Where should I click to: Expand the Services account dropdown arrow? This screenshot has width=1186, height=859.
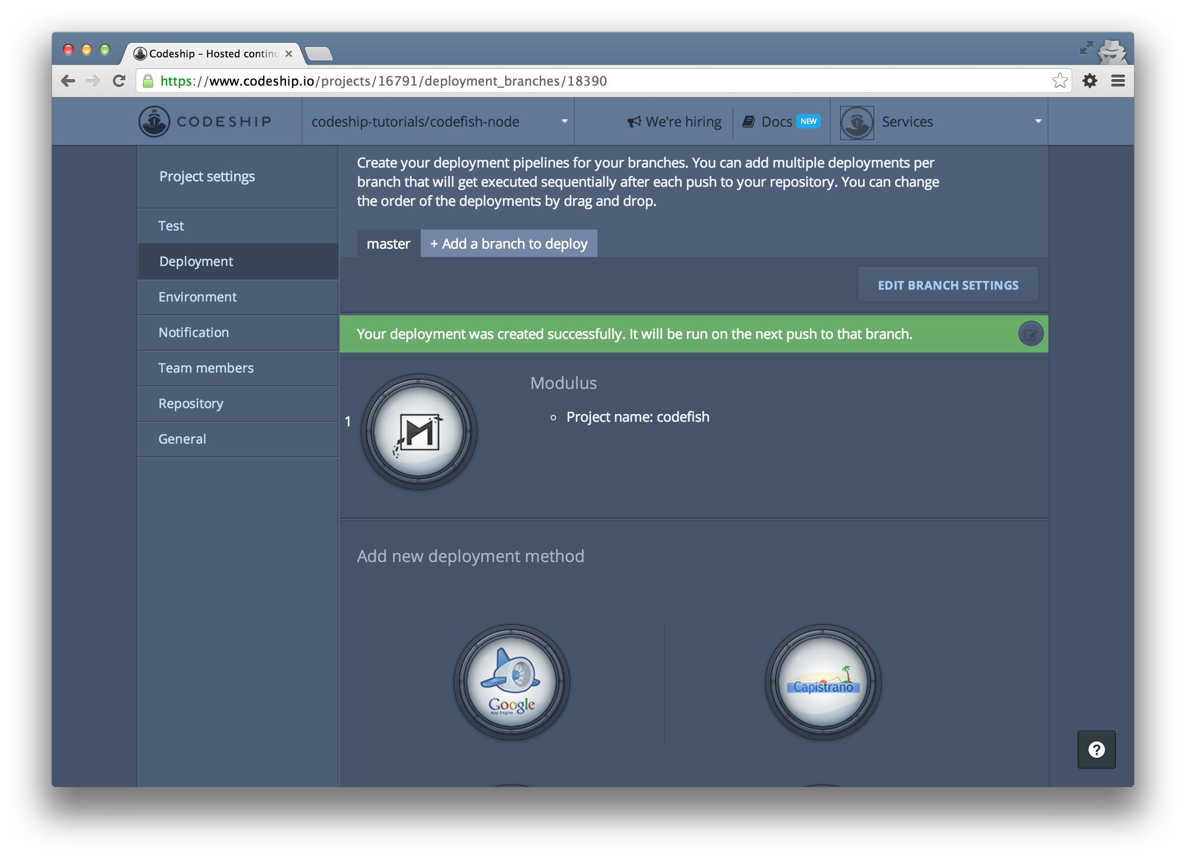click(1038, 121)
